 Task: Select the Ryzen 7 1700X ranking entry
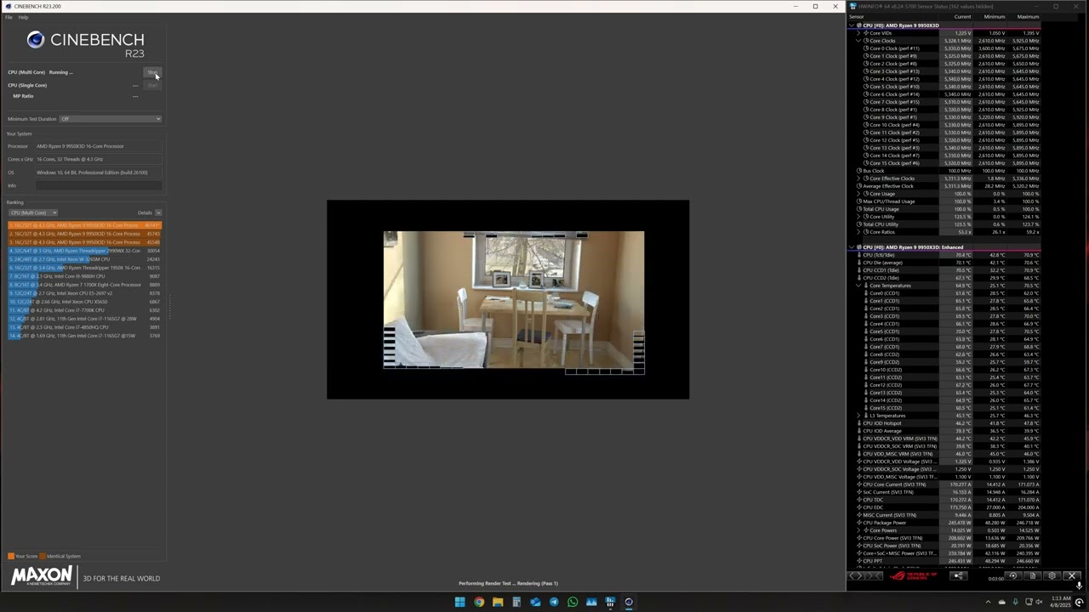pyautogui.click(x=84, y=285)
